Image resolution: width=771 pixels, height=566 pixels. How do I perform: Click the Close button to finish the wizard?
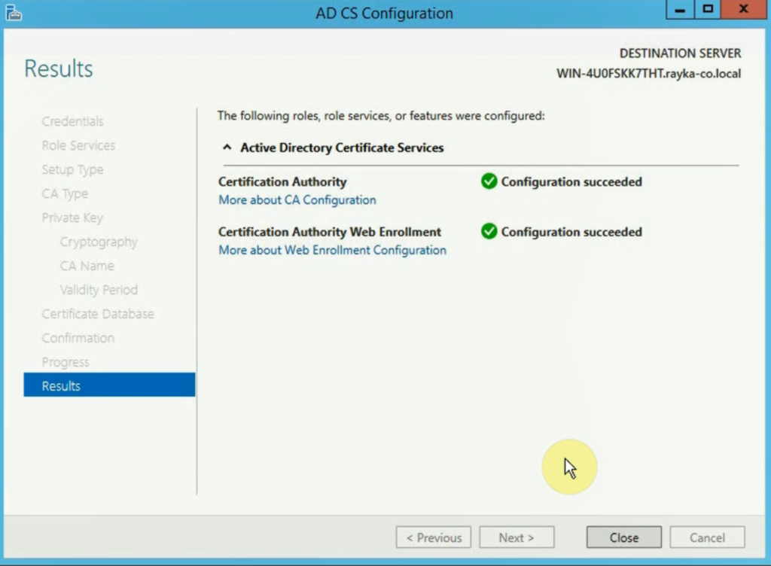623,537
